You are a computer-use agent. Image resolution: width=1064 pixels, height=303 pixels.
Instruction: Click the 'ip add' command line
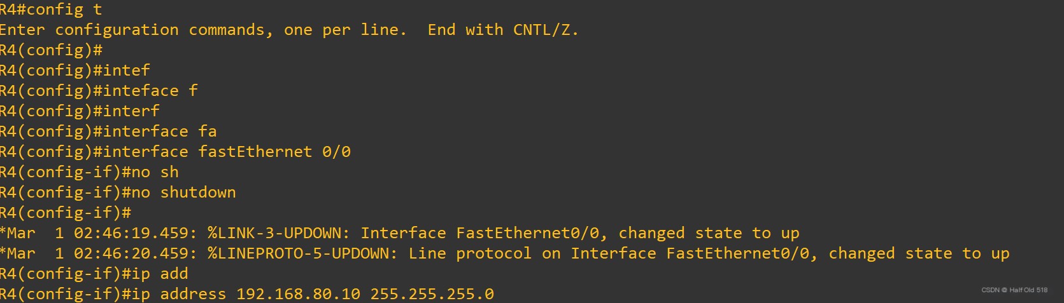coord(94,274)
